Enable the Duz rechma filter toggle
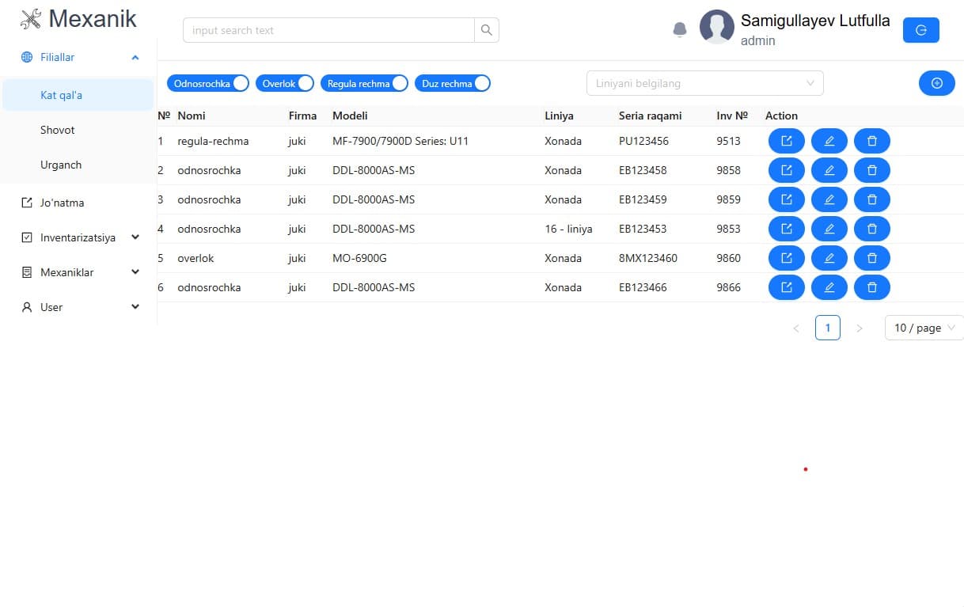 click(481, 82)
